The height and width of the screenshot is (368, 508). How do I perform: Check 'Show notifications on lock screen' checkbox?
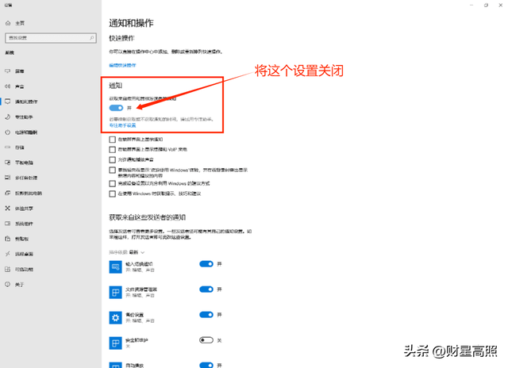point(113,139)
